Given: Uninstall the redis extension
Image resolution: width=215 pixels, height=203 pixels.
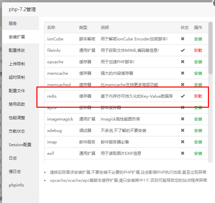Looking at the screenshot, I should pos(198,96).
